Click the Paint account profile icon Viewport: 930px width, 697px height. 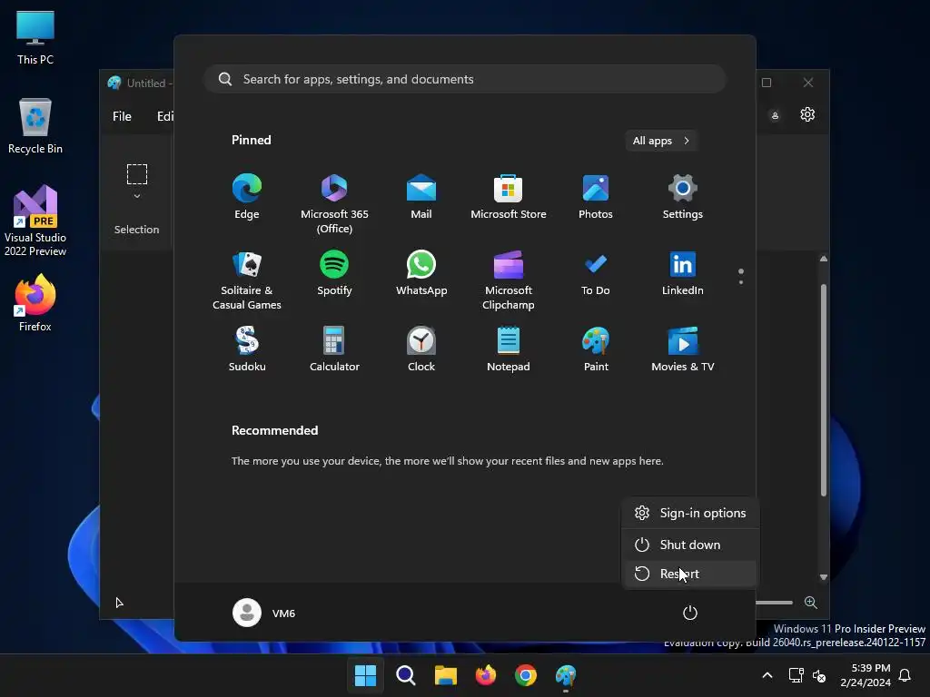point(775,115)
